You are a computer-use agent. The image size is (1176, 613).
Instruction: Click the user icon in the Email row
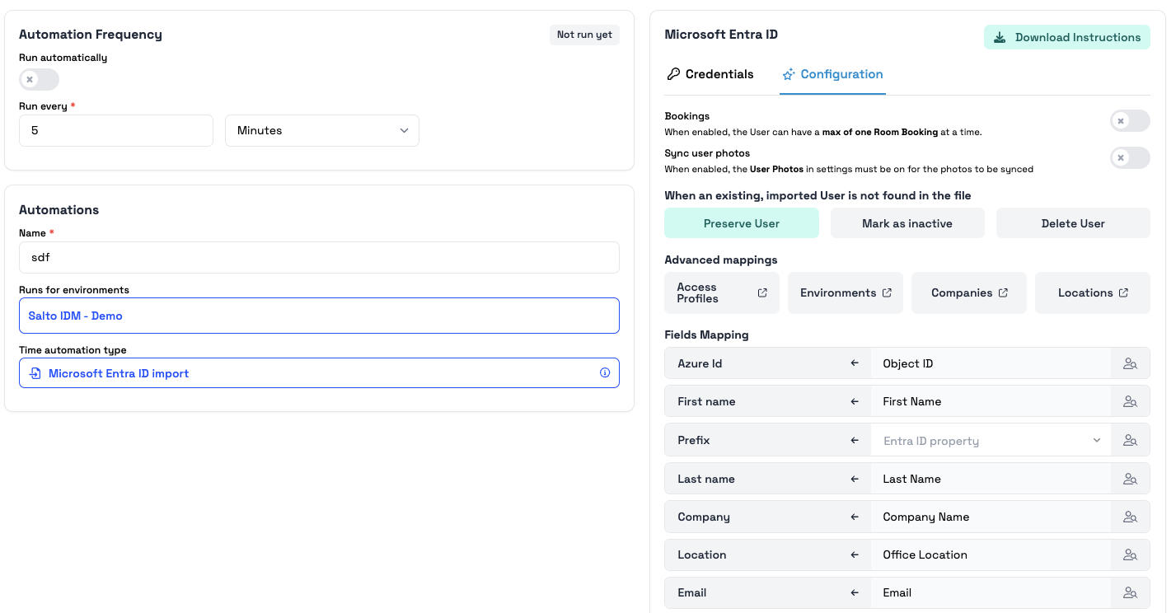coord(1130,593)
